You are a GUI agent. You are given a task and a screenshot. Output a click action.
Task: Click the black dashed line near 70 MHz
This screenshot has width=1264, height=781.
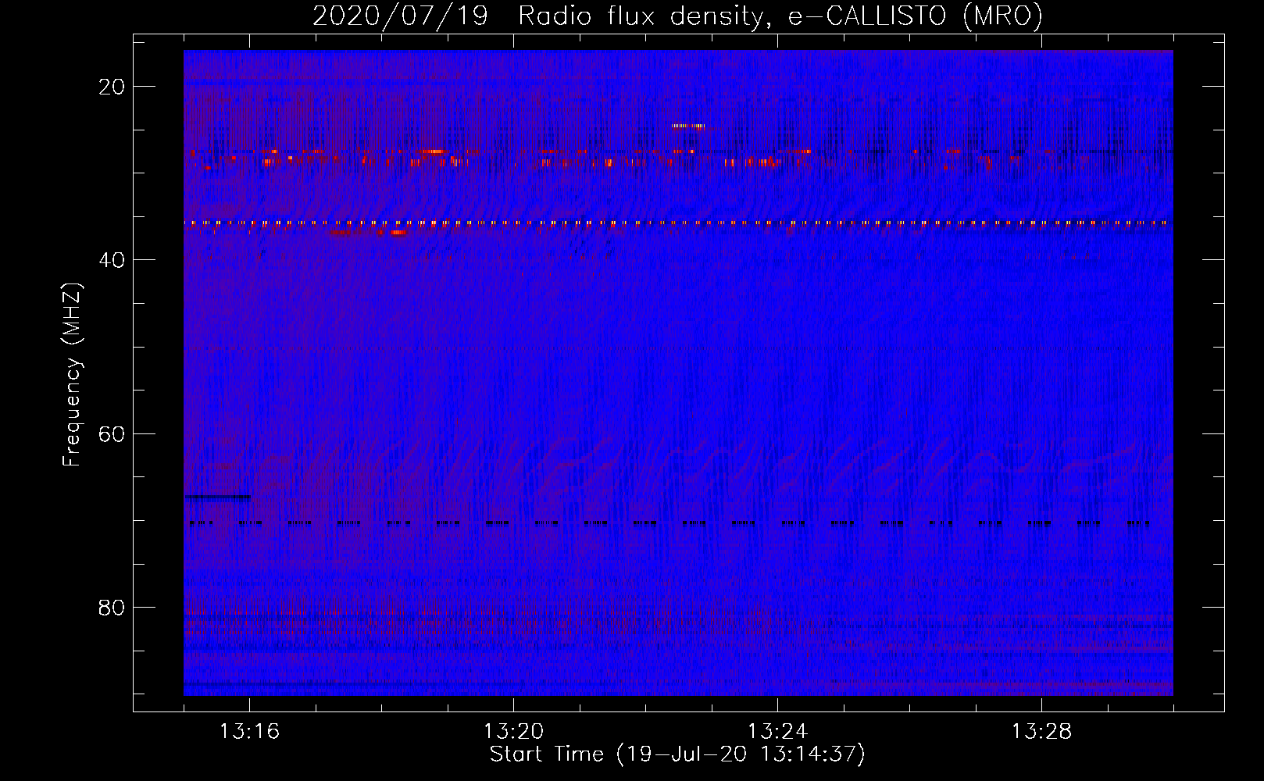click(x=669, y=523)
